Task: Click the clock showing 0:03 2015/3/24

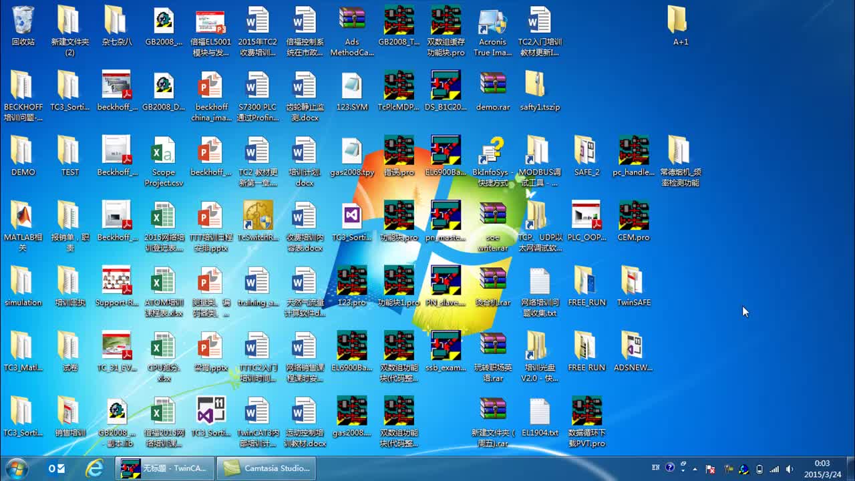Action: click(822, 468)
